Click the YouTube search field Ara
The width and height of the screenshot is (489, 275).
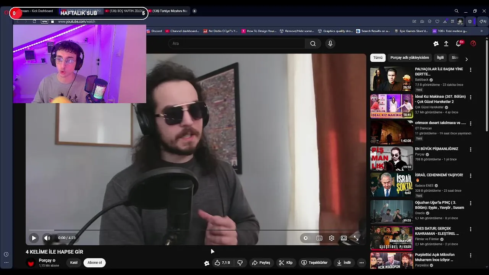tap(237, 44)
